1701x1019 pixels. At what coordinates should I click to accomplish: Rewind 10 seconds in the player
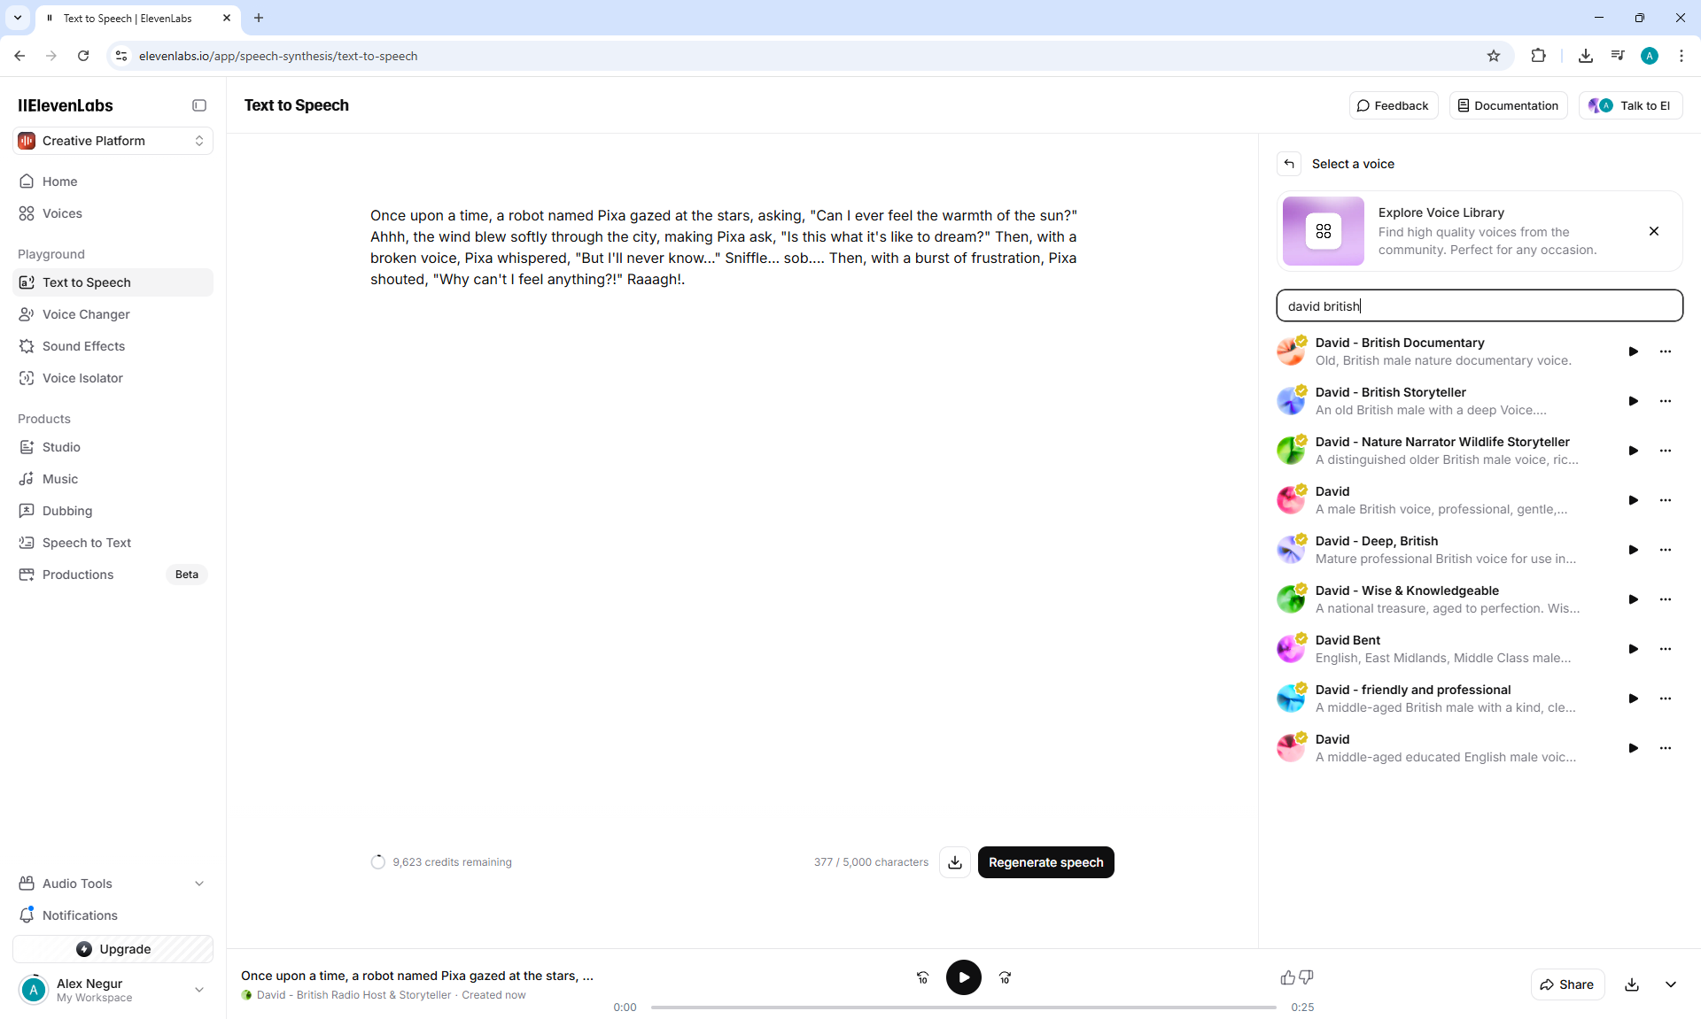click(x=922, y=977)
